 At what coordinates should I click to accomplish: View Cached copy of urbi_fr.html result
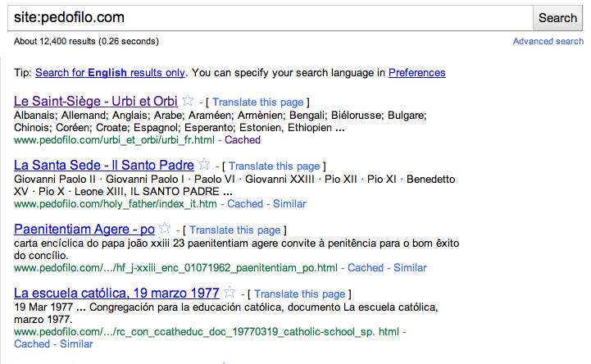(243, 140)
